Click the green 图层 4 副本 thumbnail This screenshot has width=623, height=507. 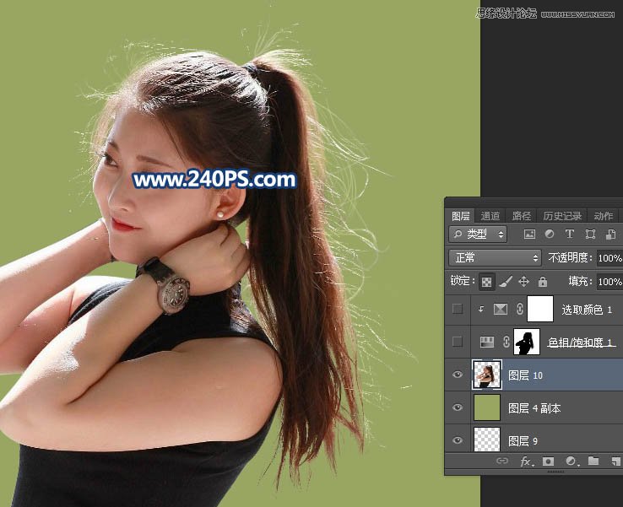point(487,407)
